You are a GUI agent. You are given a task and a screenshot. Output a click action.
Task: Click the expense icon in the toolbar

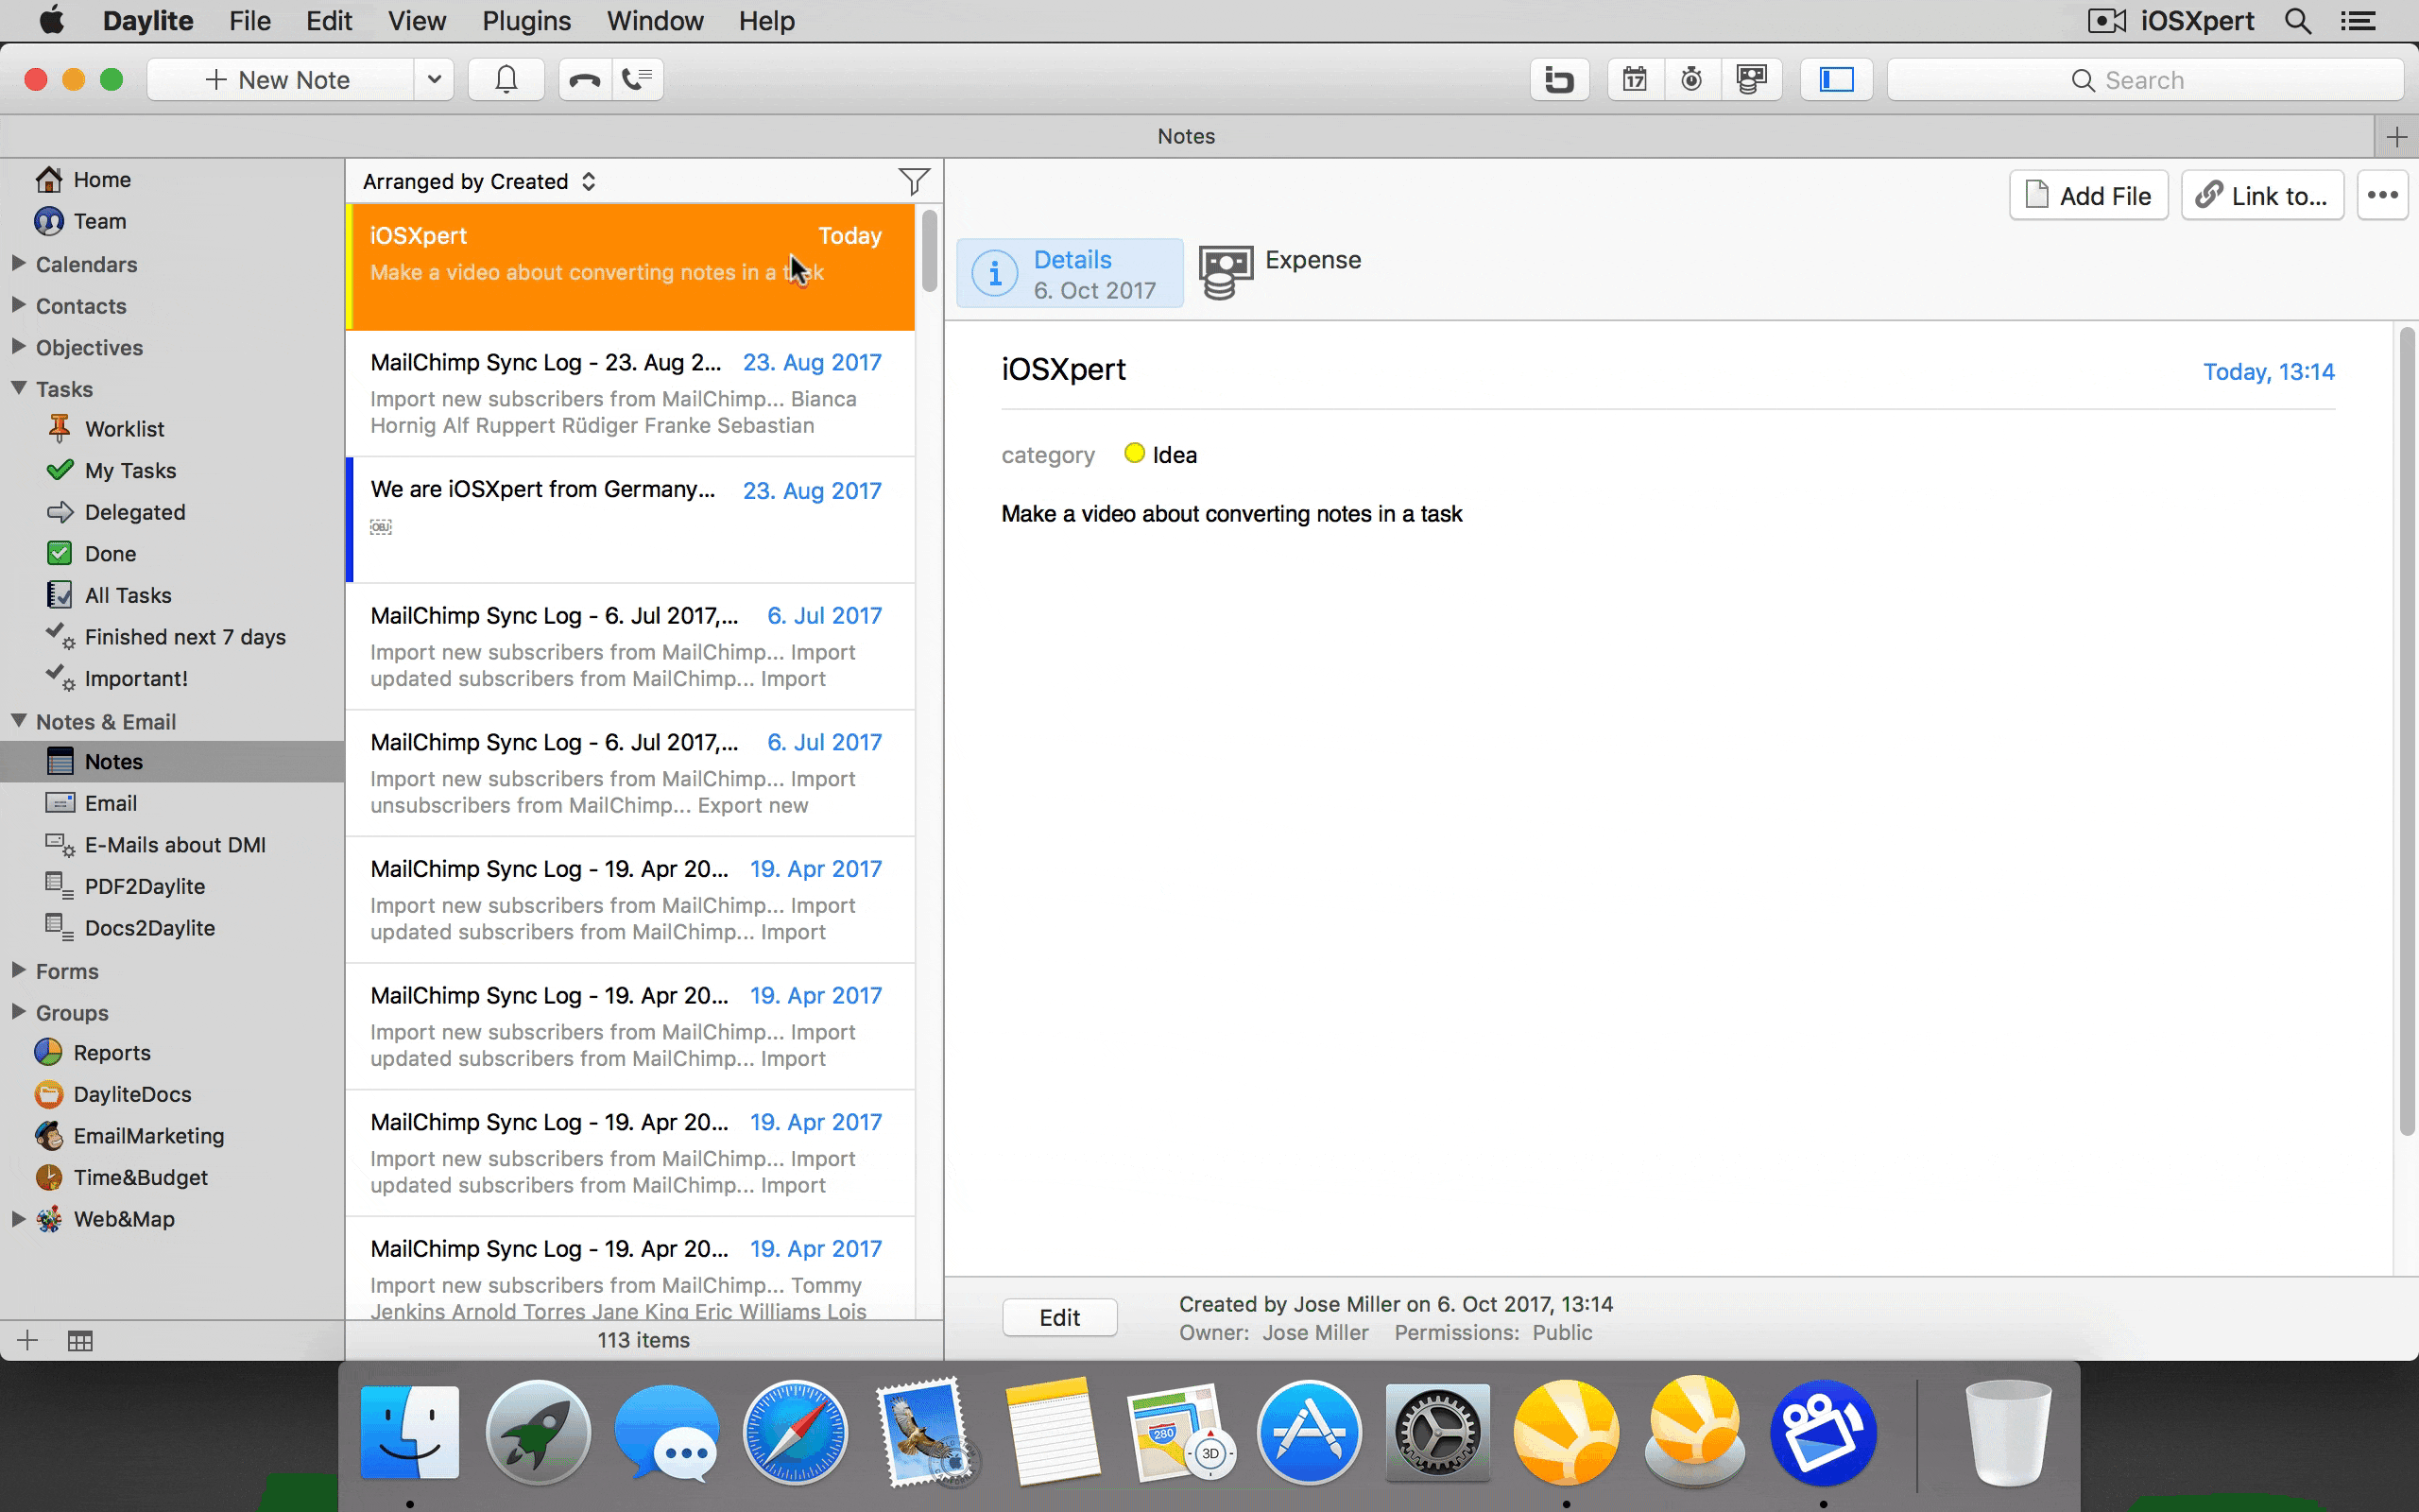[x=1751, y=79]
